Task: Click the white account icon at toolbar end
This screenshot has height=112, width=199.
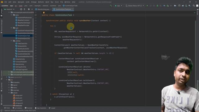Action: click(197, 6)
